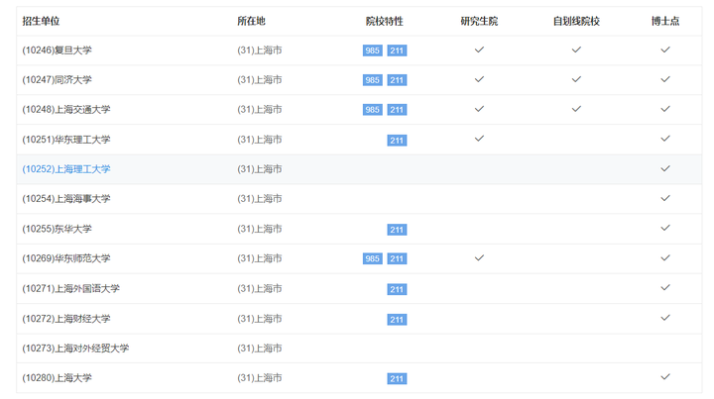
Task: Click 所在地 cell for 上海大学
Action: (x=260, y=378)
